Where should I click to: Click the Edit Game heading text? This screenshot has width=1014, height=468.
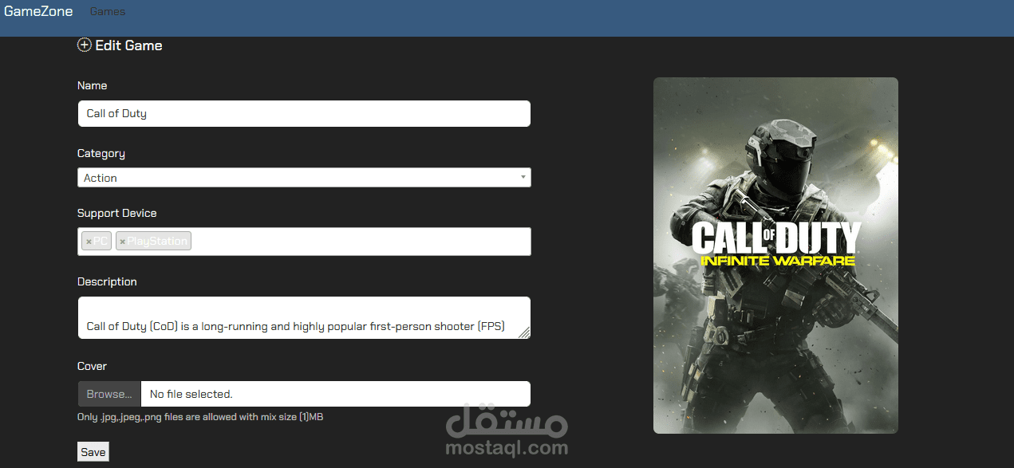[x=128, y=45]
